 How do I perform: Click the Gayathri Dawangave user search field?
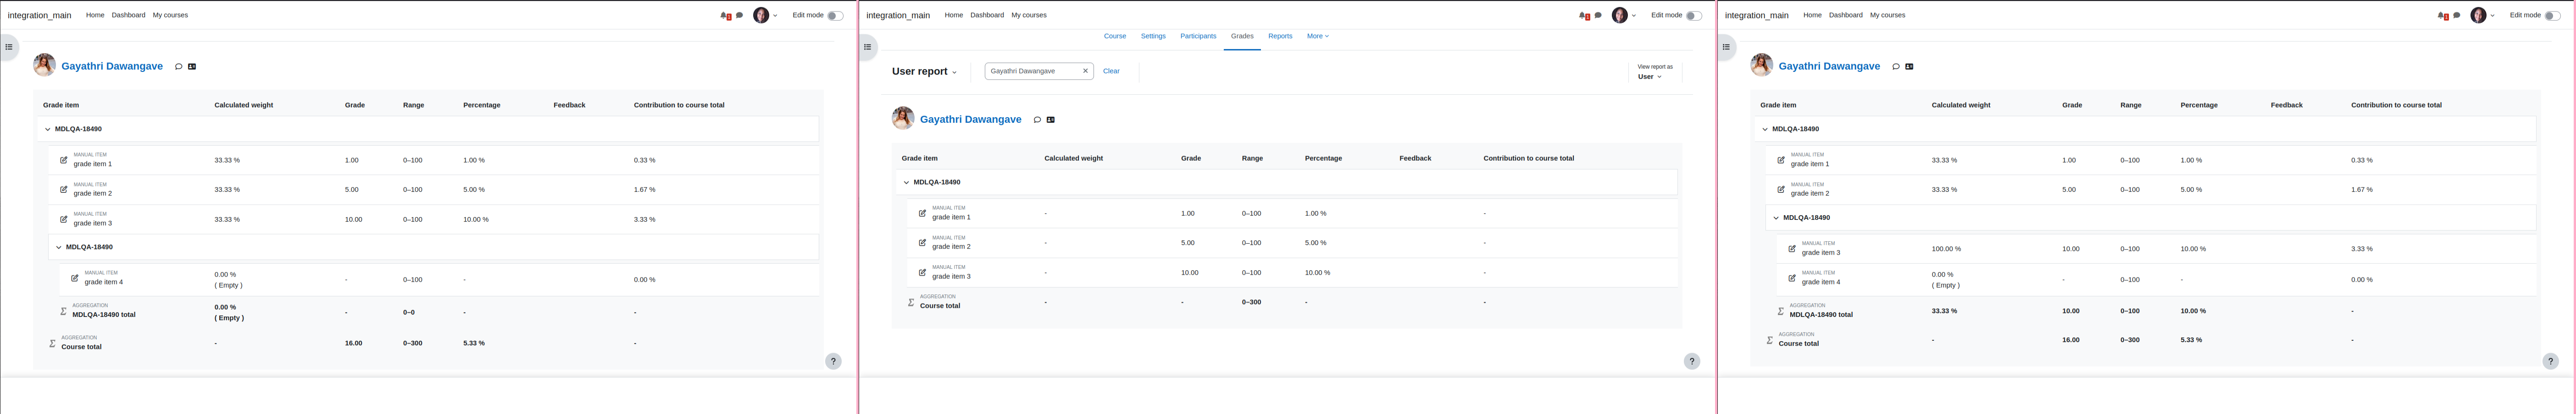pyautogui.click(x=1039, y=71)
